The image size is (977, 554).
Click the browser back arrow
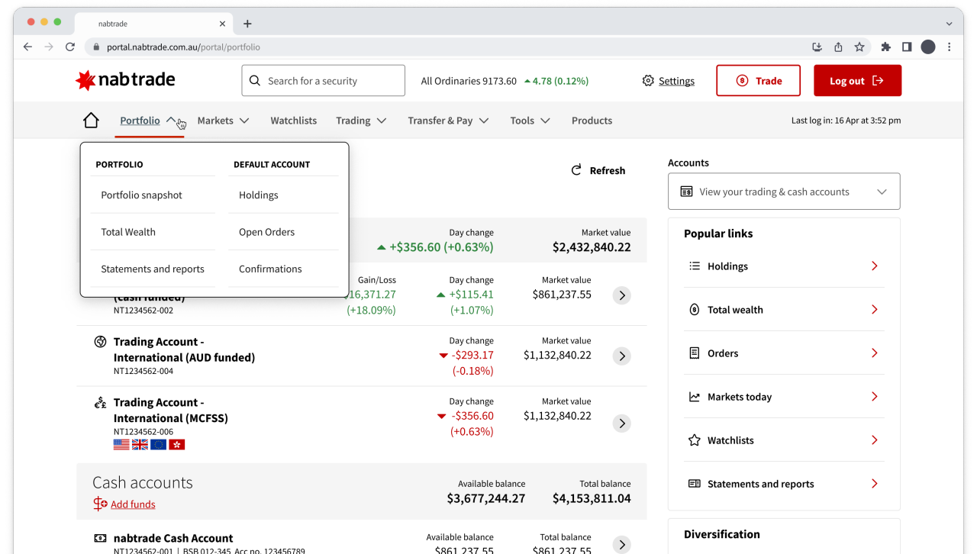(x=28, y=47)
